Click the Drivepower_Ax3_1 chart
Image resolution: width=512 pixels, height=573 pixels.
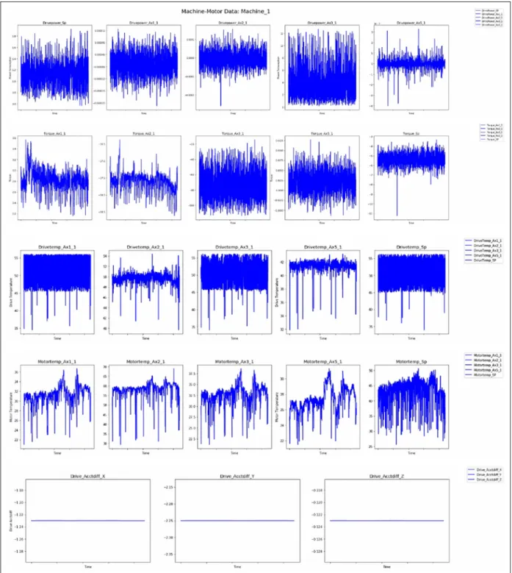click(x=322, y=67)
